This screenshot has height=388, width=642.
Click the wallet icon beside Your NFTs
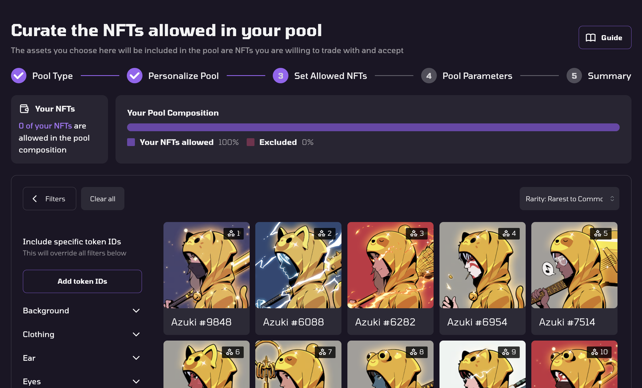point(24,109)
